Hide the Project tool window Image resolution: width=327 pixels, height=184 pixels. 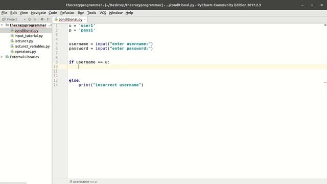click(x=49, y=19)
